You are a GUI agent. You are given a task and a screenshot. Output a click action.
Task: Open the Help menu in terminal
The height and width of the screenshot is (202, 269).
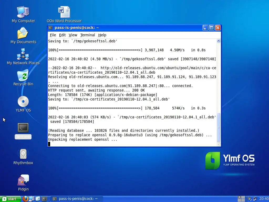pos(102,35)
